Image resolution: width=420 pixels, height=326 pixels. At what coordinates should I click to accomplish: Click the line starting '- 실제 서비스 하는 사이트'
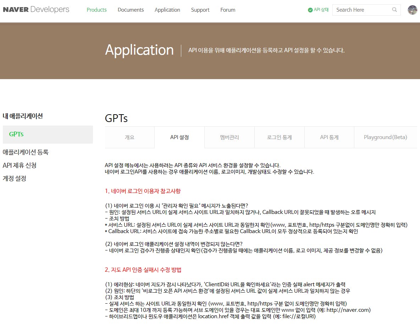click(x=226, y=304)
